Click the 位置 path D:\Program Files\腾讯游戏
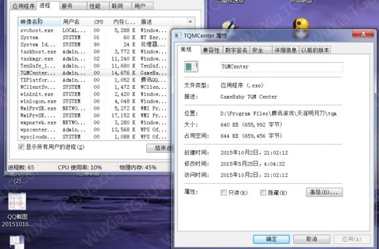 tap(278, 113)
